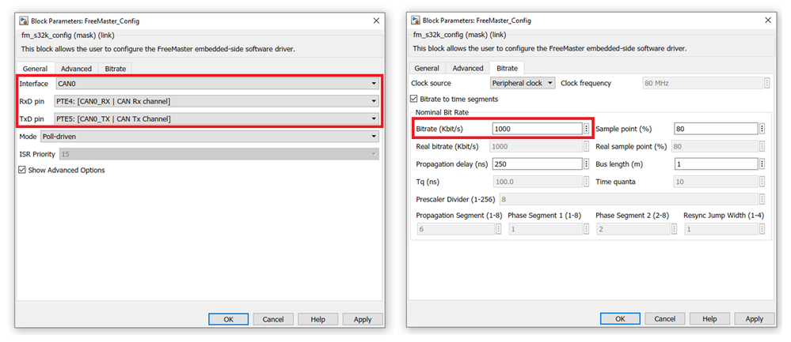This screenshot has height=342, width=791.
Task: Click Cancel in the left dialog
Action: 273,319
